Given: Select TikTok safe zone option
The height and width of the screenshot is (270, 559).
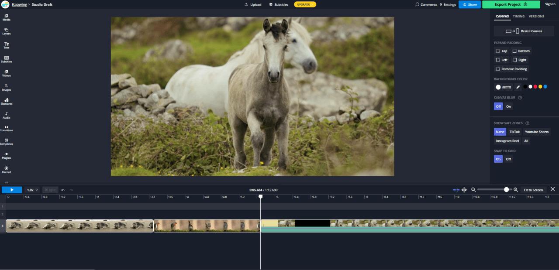Looking at the screenshot, I should pyautogui.click(x=514, y=132).
